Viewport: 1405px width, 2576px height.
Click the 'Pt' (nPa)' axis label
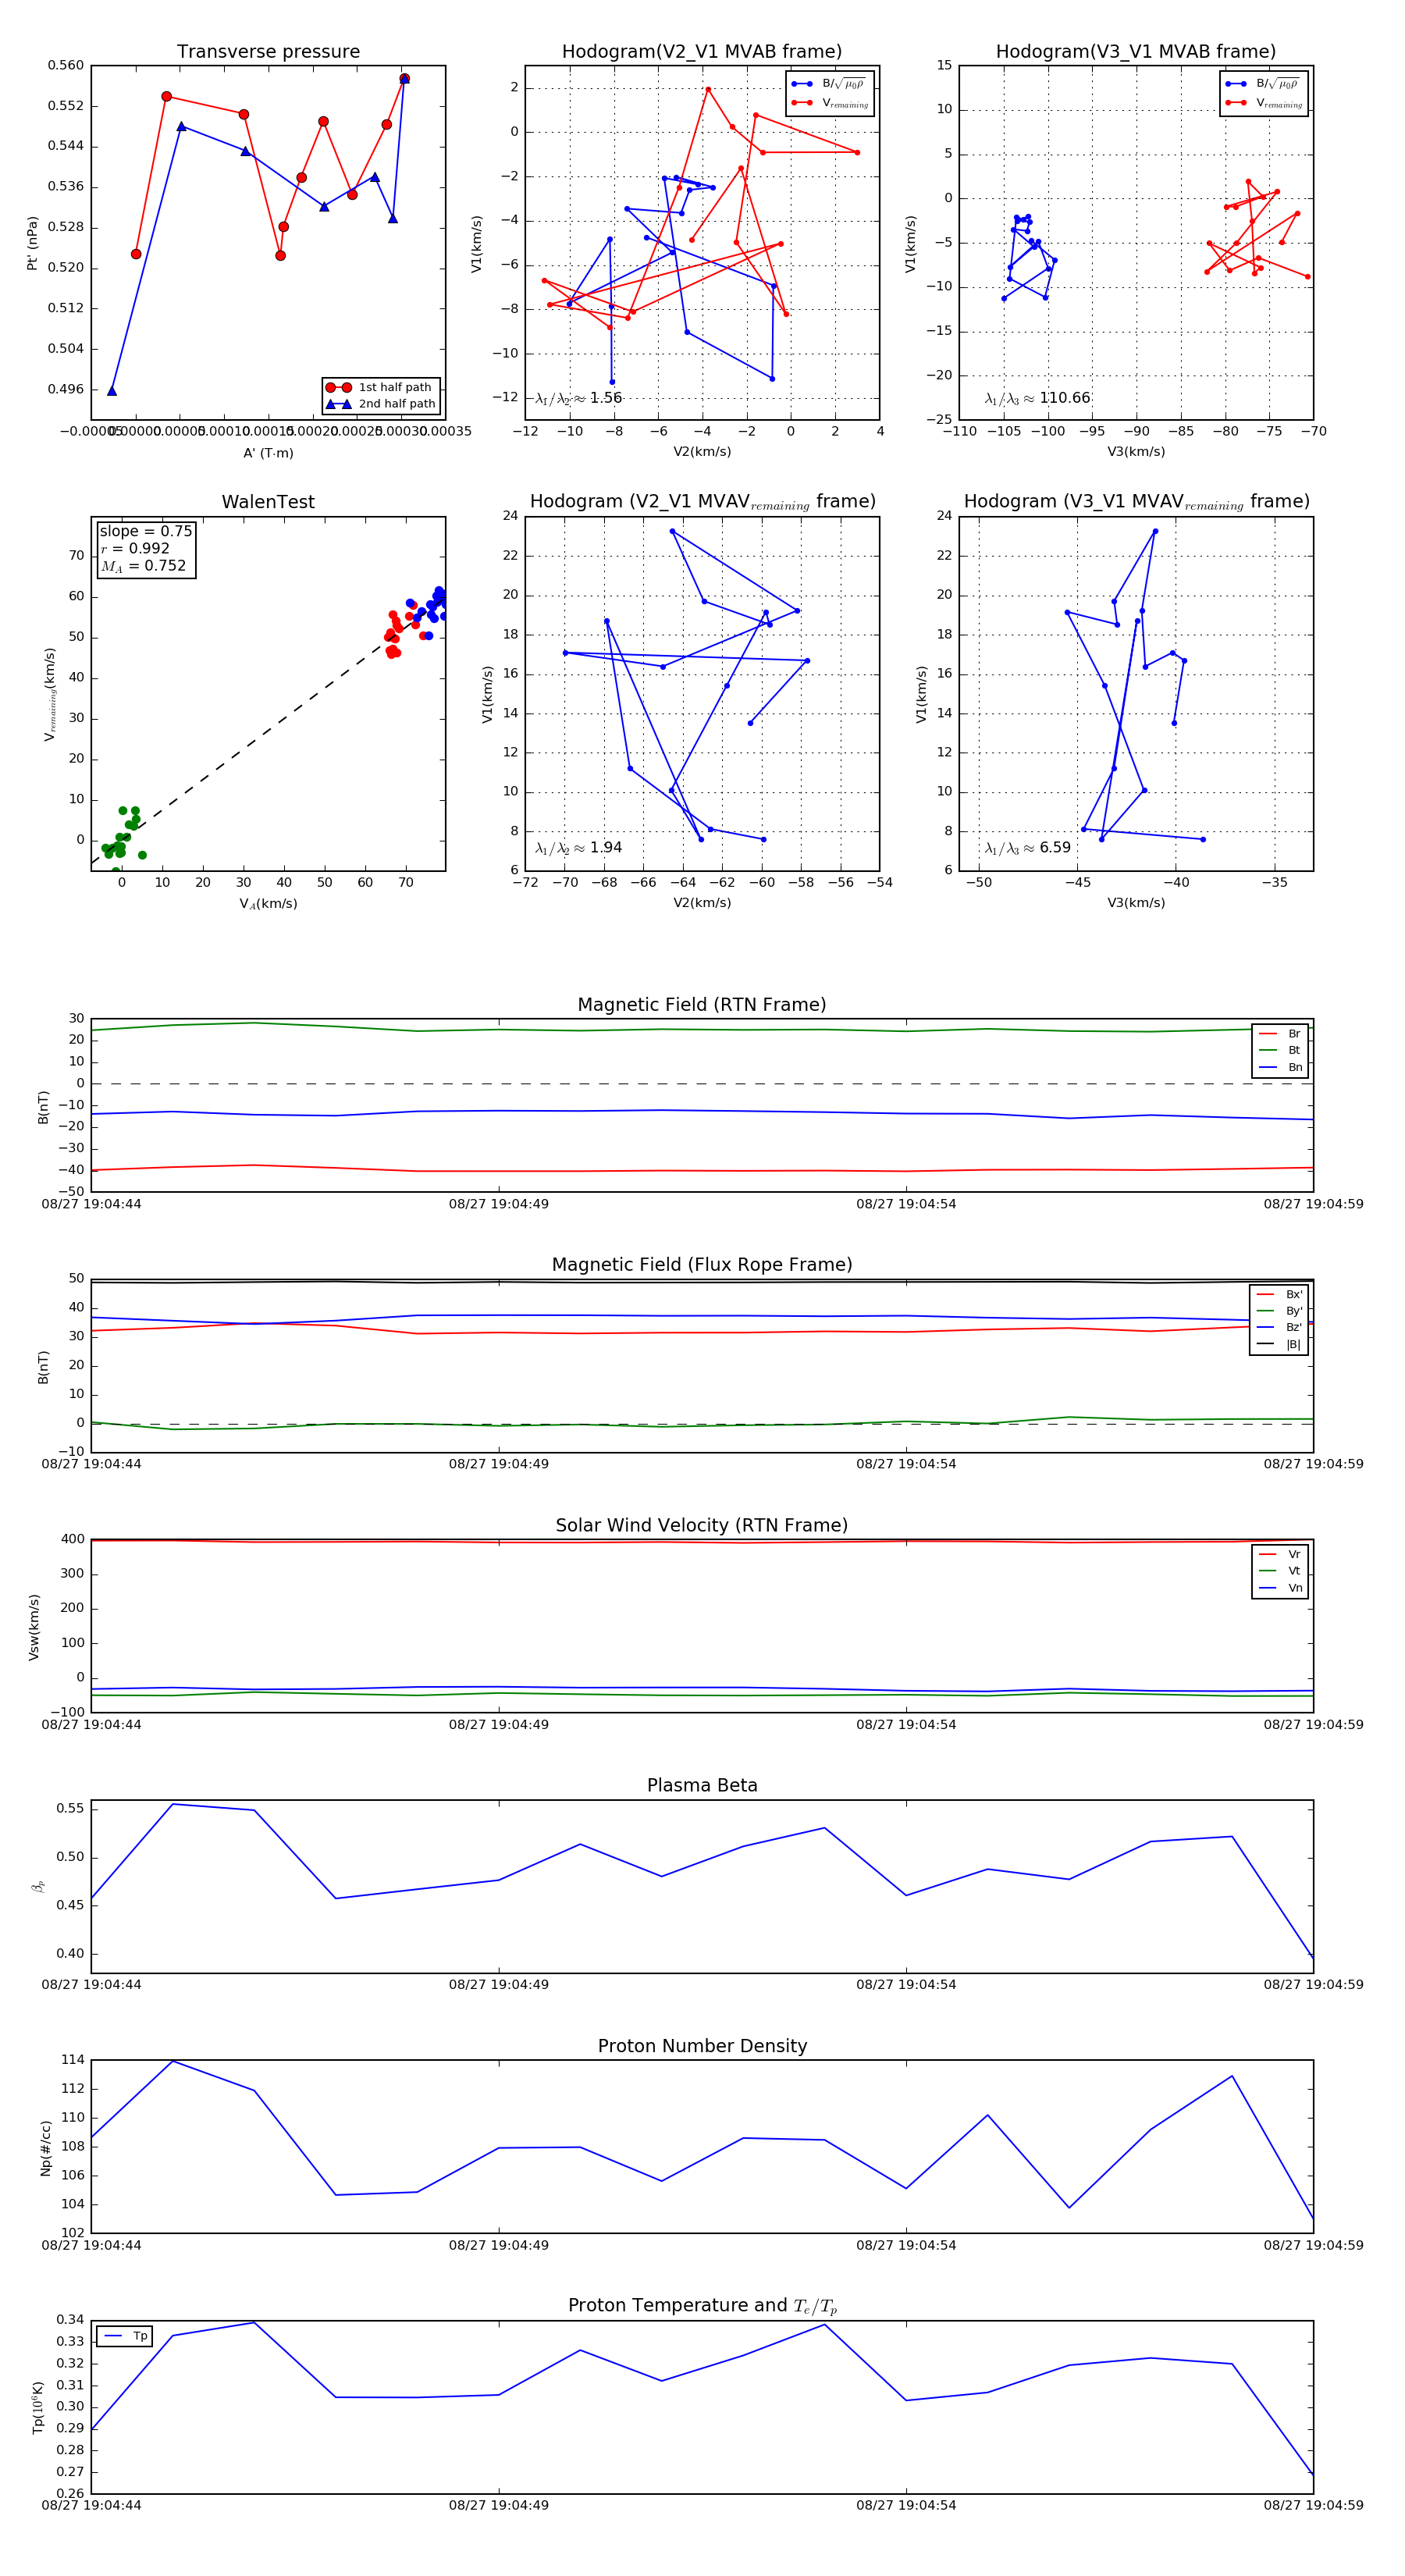32,243
